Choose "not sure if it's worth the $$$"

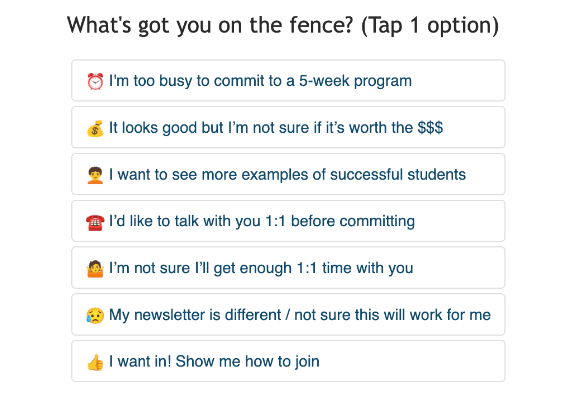[x=276, y=128]
